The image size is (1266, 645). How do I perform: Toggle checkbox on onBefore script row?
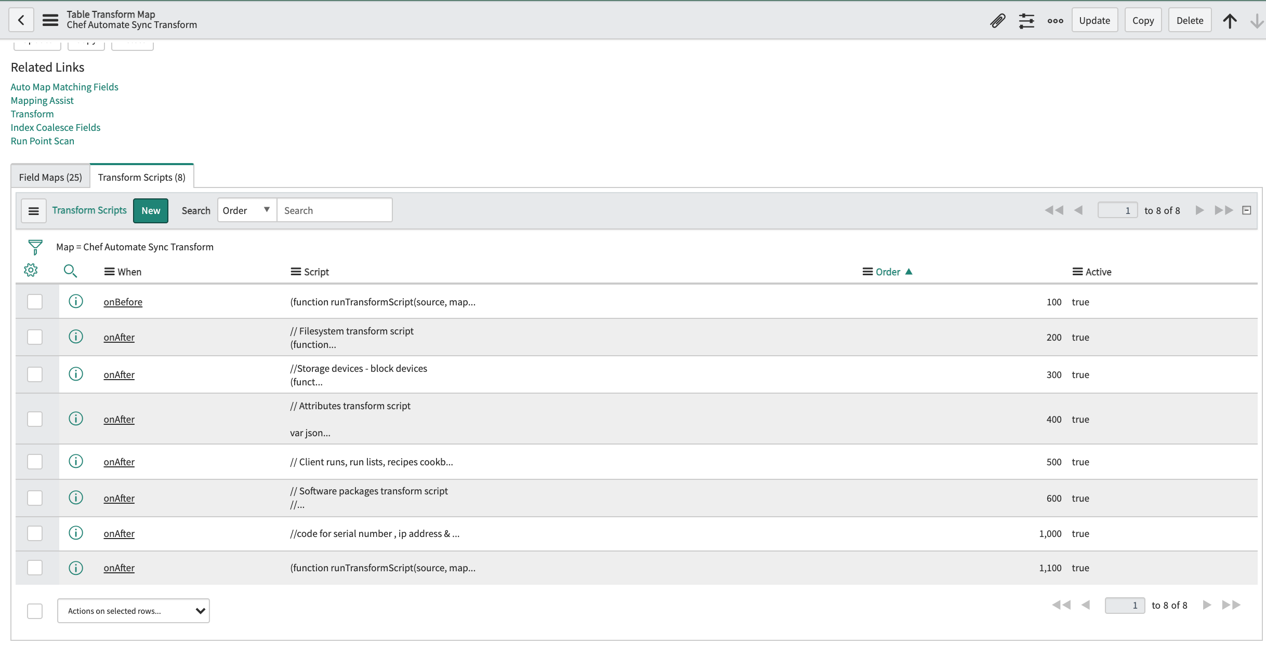coord(35,302)
